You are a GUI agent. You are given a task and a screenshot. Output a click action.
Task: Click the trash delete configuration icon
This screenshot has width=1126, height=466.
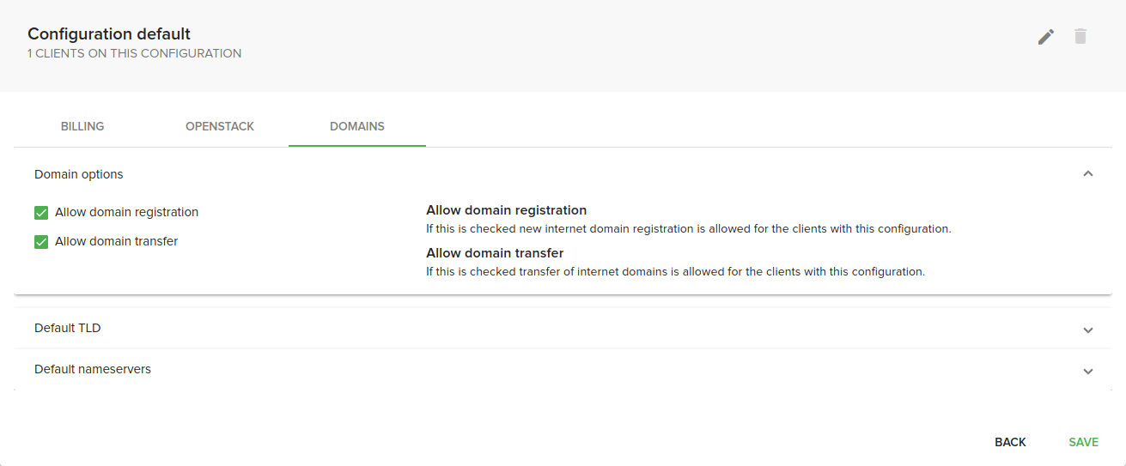pos(1080,37)
